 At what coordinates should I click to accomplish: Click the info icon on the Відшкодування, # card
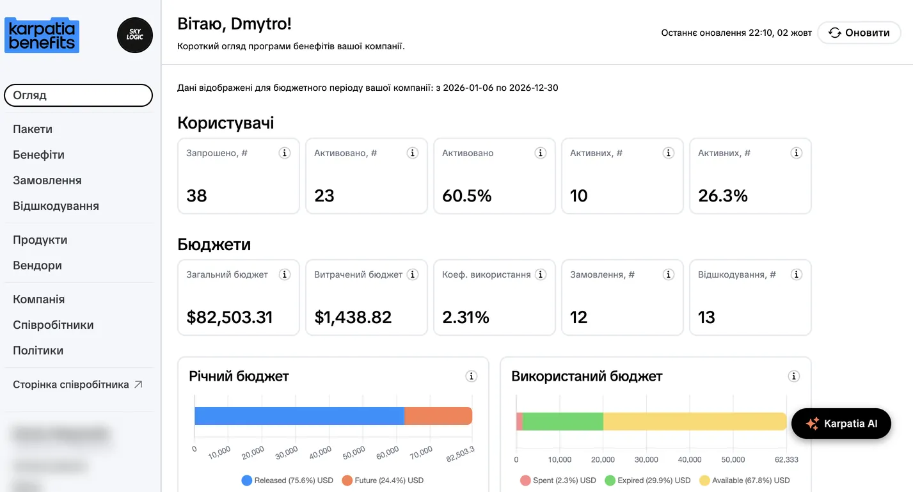tap(797, 274)
